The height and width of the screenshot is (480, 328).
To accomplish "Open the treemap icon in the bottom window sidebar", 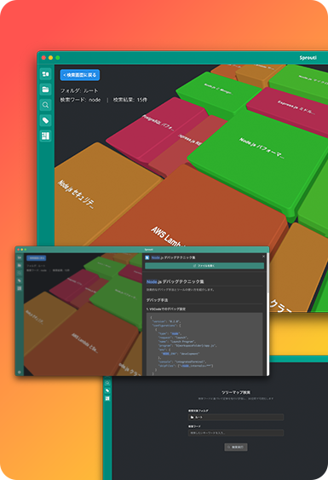I will pos(107,398).
